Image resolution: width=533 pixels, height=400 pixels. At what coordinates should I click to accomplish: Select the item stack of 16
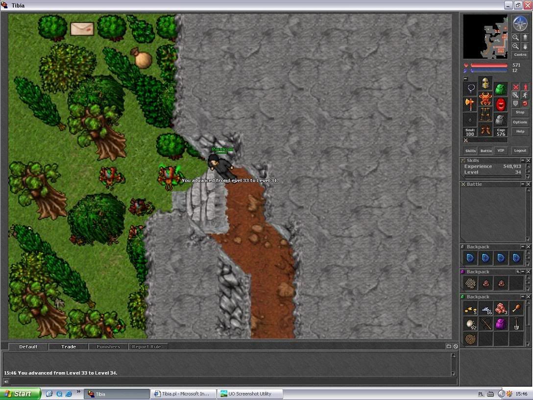pyautogui.click(x=486, y=309)
